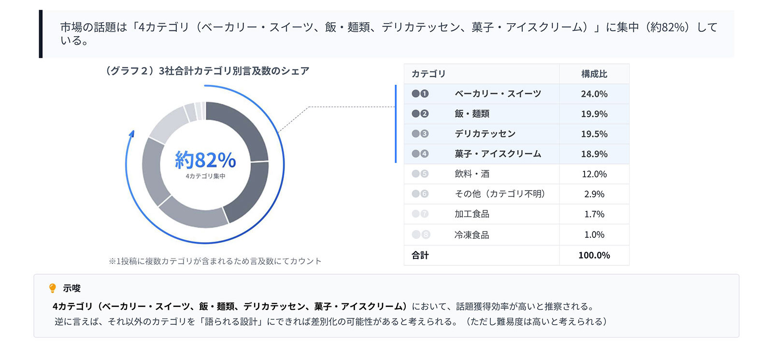This screenshot has width=773, height=357.
Task: Click the number 6 badge for その他
Action: click(425, 194)
